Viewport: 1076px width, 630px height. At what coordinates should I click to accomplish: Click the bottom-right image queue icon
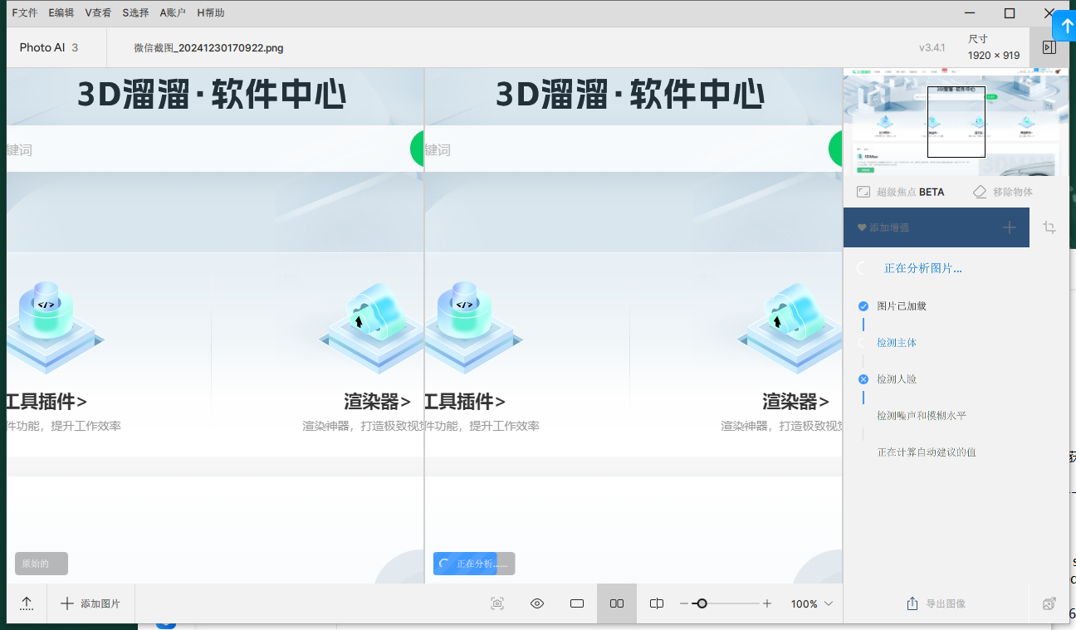point(1049,603)
